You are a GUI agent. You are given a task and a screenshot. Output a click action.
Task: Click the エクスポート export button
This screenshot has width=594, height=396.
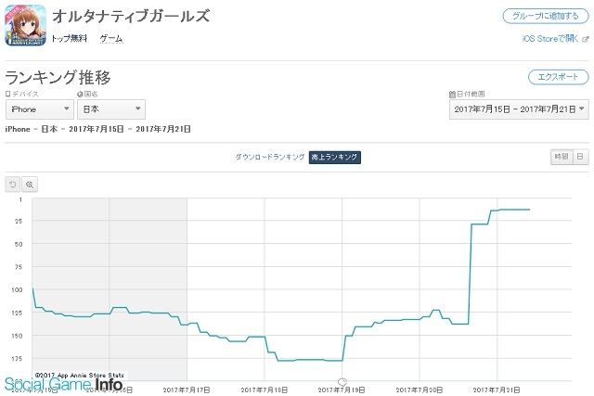pos(559,77)
